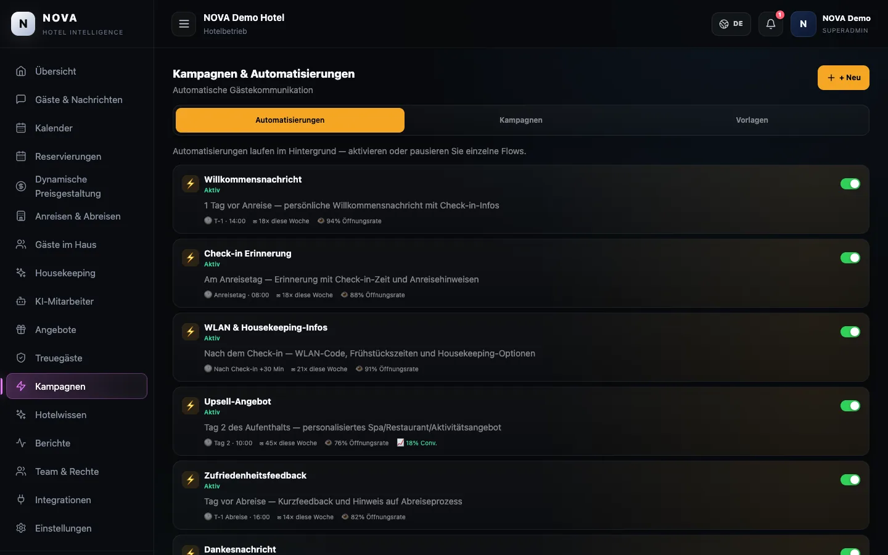Toggle the Zufriedenheitsfeedback automation
Viewport: 888px width, 555px height.
pos(850,480)
